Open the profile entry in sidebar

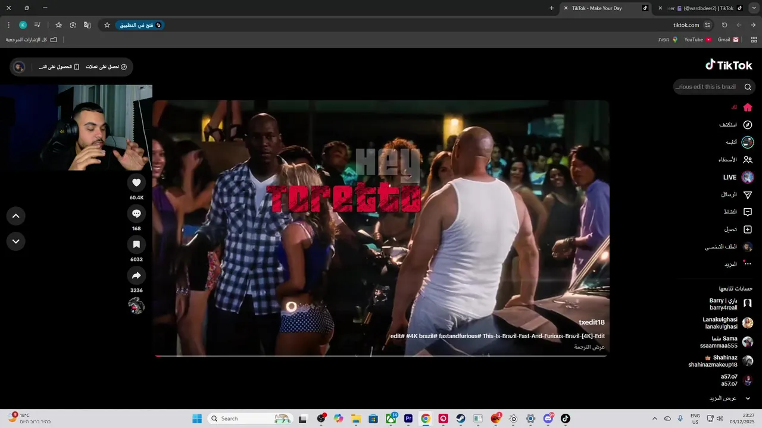729,247
